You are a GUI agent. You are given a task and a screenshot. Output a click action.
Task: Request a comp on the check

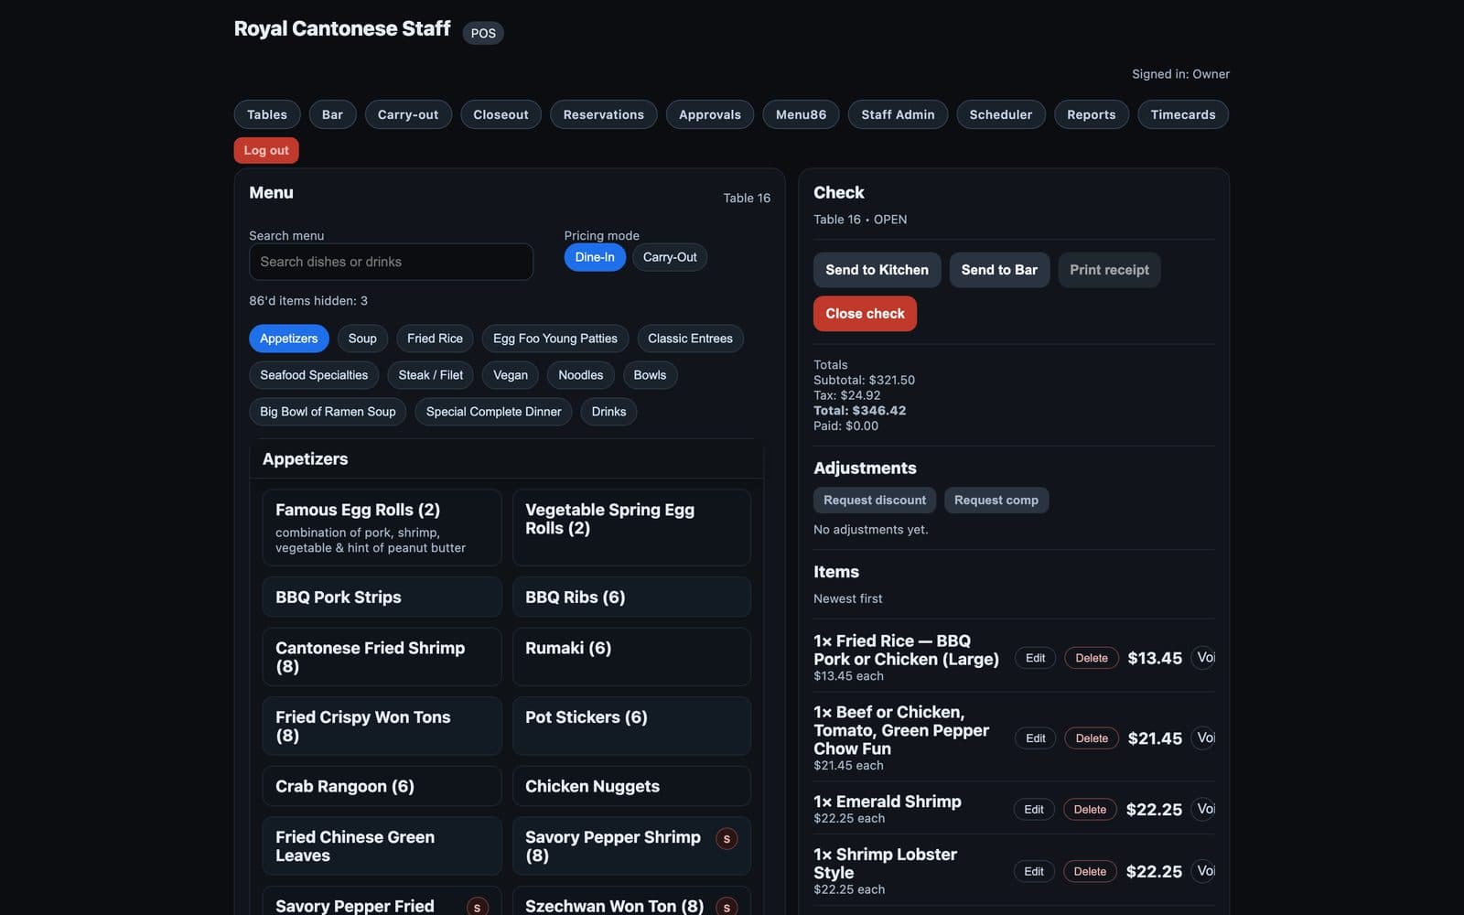996,500
